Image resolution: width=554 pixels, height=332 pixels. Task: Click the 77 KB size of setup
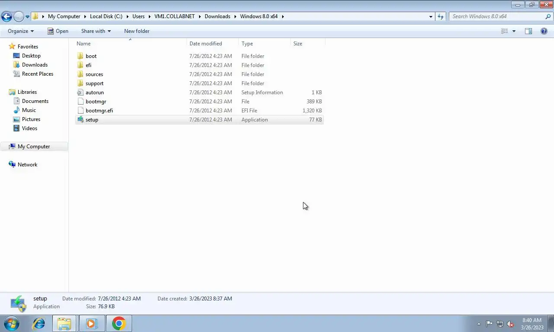pos(316,120)
